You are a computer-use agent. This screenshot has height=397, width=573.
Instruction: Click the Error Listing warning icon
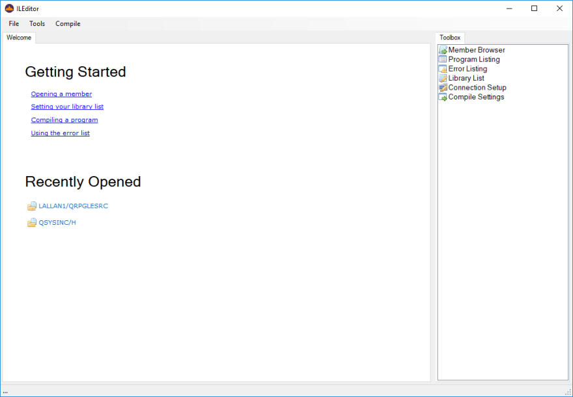[443, 69]
